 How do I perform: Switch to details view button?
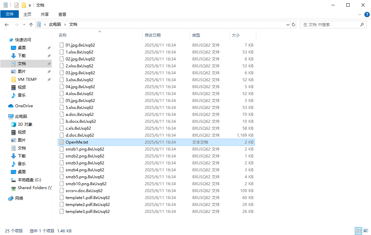coord(358,231)
